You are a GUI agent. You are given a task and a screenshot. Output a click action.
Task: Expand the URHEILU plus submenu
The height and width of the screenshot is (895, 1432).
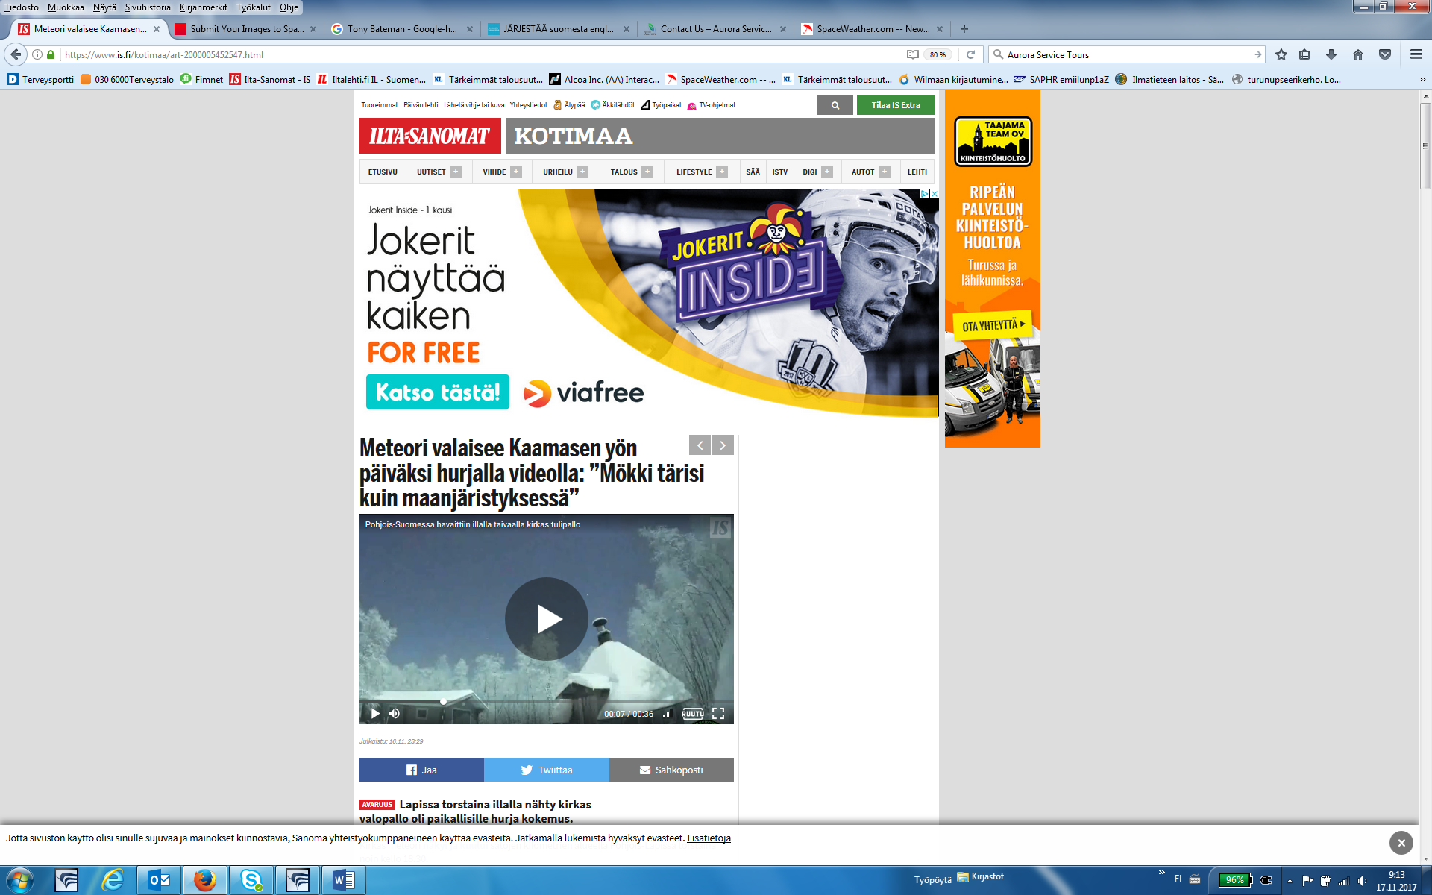(x=582, y=172)
